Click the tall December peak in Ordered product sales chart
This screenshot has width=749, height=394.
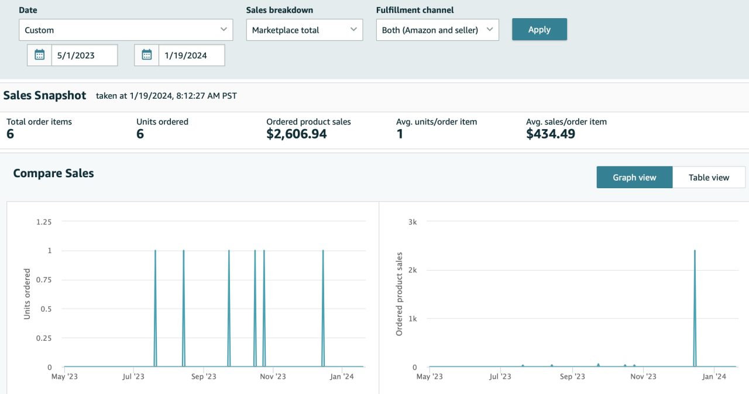(695, 251)
